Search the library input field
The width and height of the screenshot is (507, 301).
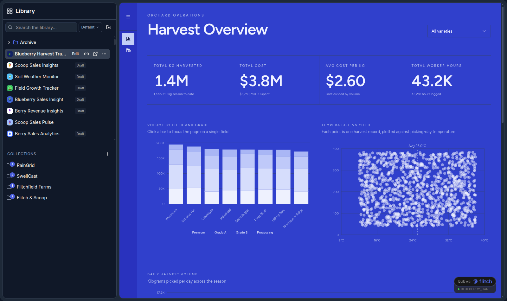pyautogui.click(x=41, y=27)
